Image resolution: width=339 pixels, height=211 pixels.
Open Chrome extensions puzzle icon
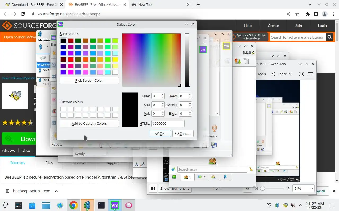coord(307,14)
